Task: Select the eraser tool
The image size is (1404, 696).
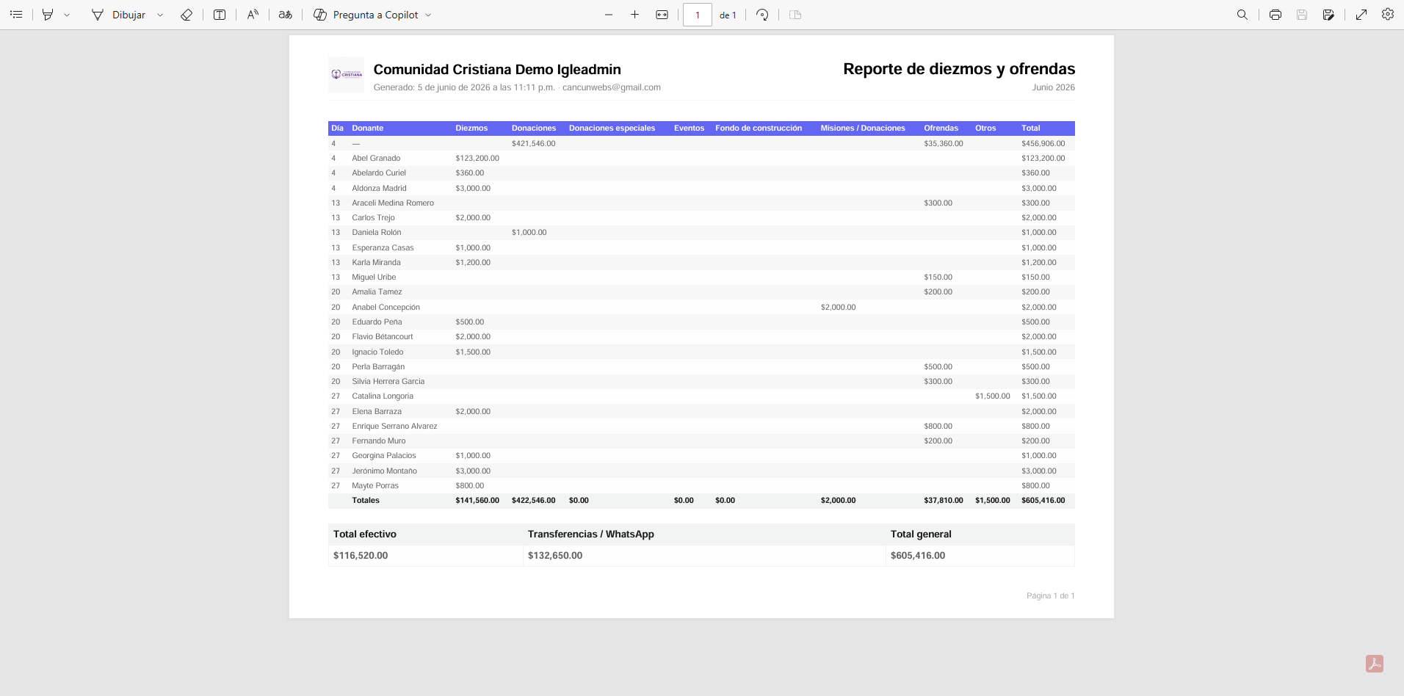Action: [187, 15]
